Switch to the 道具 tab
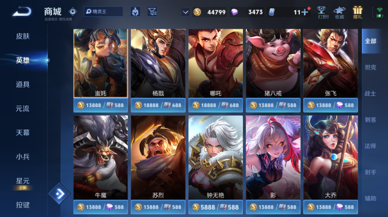The width and height of the screenshot is (388, 217). click(x=22, y=84)
